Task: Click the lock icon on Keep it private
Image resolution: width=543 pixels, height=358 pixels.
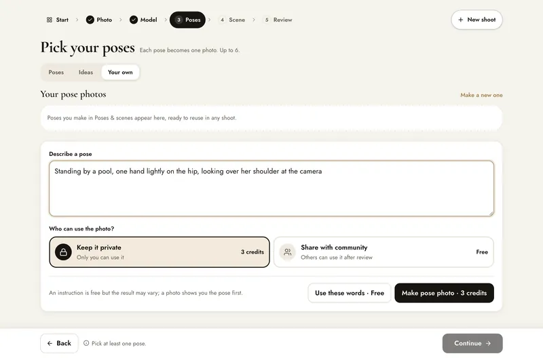Action: coord(63,252)
